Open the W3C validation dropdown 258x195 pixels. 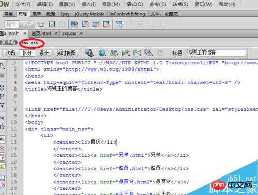coord(125,53)
